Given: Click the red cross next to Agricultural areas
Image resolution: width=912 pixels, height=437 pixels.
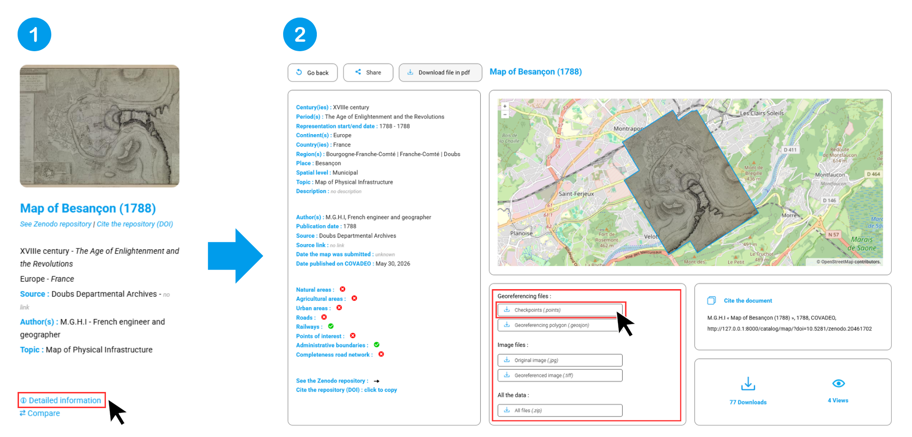Looking at the screenshot, I should pyautogui.click(x=354, y=298).
